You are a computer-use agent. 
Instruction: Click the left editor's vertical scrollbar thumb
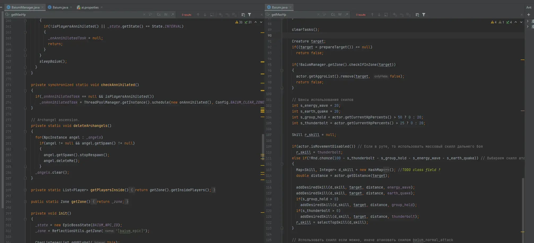point(263,147)
